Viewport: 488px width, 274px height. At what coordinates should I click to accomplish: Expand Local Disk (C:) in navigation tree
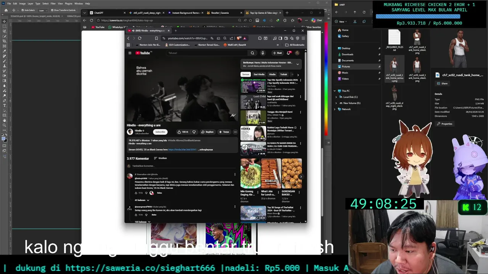336,97
